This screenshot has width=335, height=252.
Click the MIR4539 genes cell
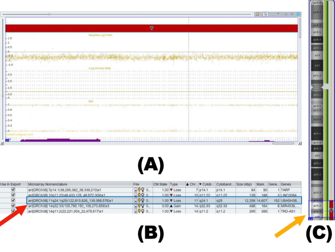pyautogui.click(x=290, y=206)
